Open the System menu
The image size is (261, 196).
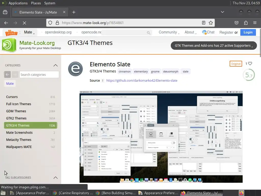pos(50,3)
